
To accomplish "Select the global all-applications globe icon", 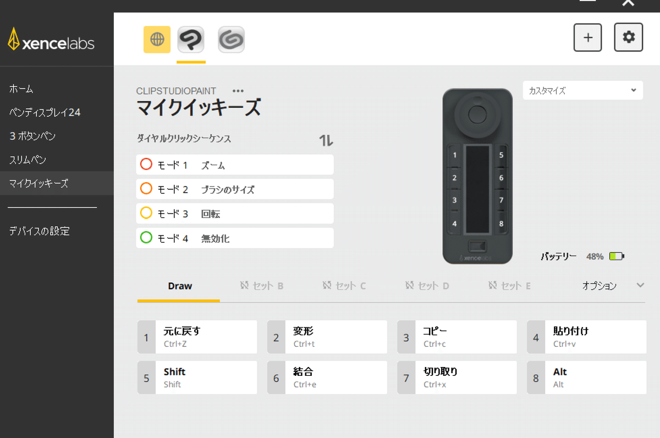I will coord(157,40).
